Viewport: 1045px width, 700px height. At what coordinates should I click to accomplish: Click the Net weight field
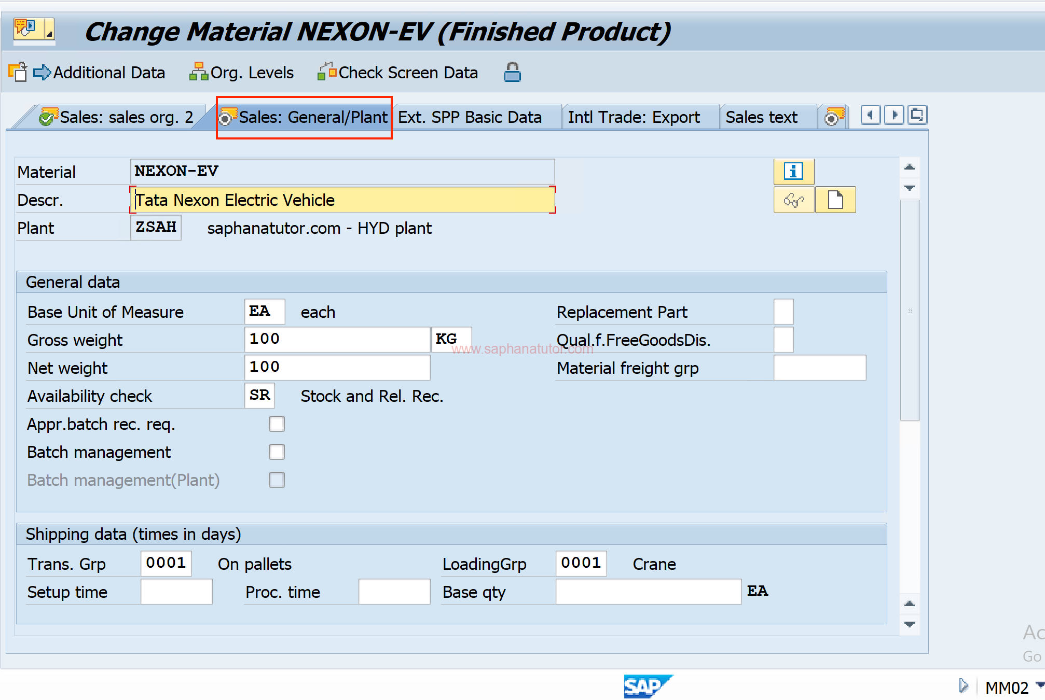click(337, 368)
